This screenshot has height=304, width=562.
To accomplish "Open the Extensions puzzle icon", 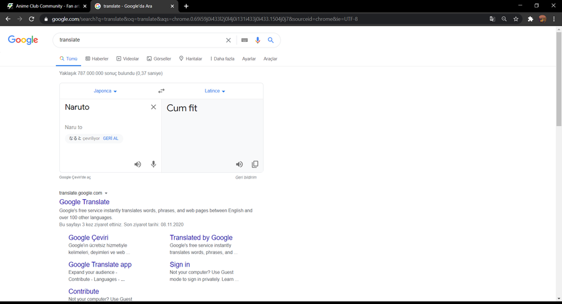I will tap(530, 19).
